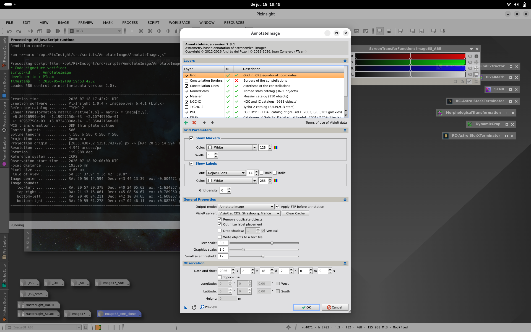Viewport: 531px width, 332px height.
Task: Toggle the Show Markers checkbox
Action: coord(191,138)
